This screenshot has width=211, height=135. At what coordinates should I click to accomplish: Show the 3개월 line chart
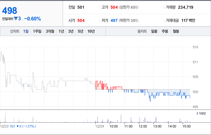50,31
